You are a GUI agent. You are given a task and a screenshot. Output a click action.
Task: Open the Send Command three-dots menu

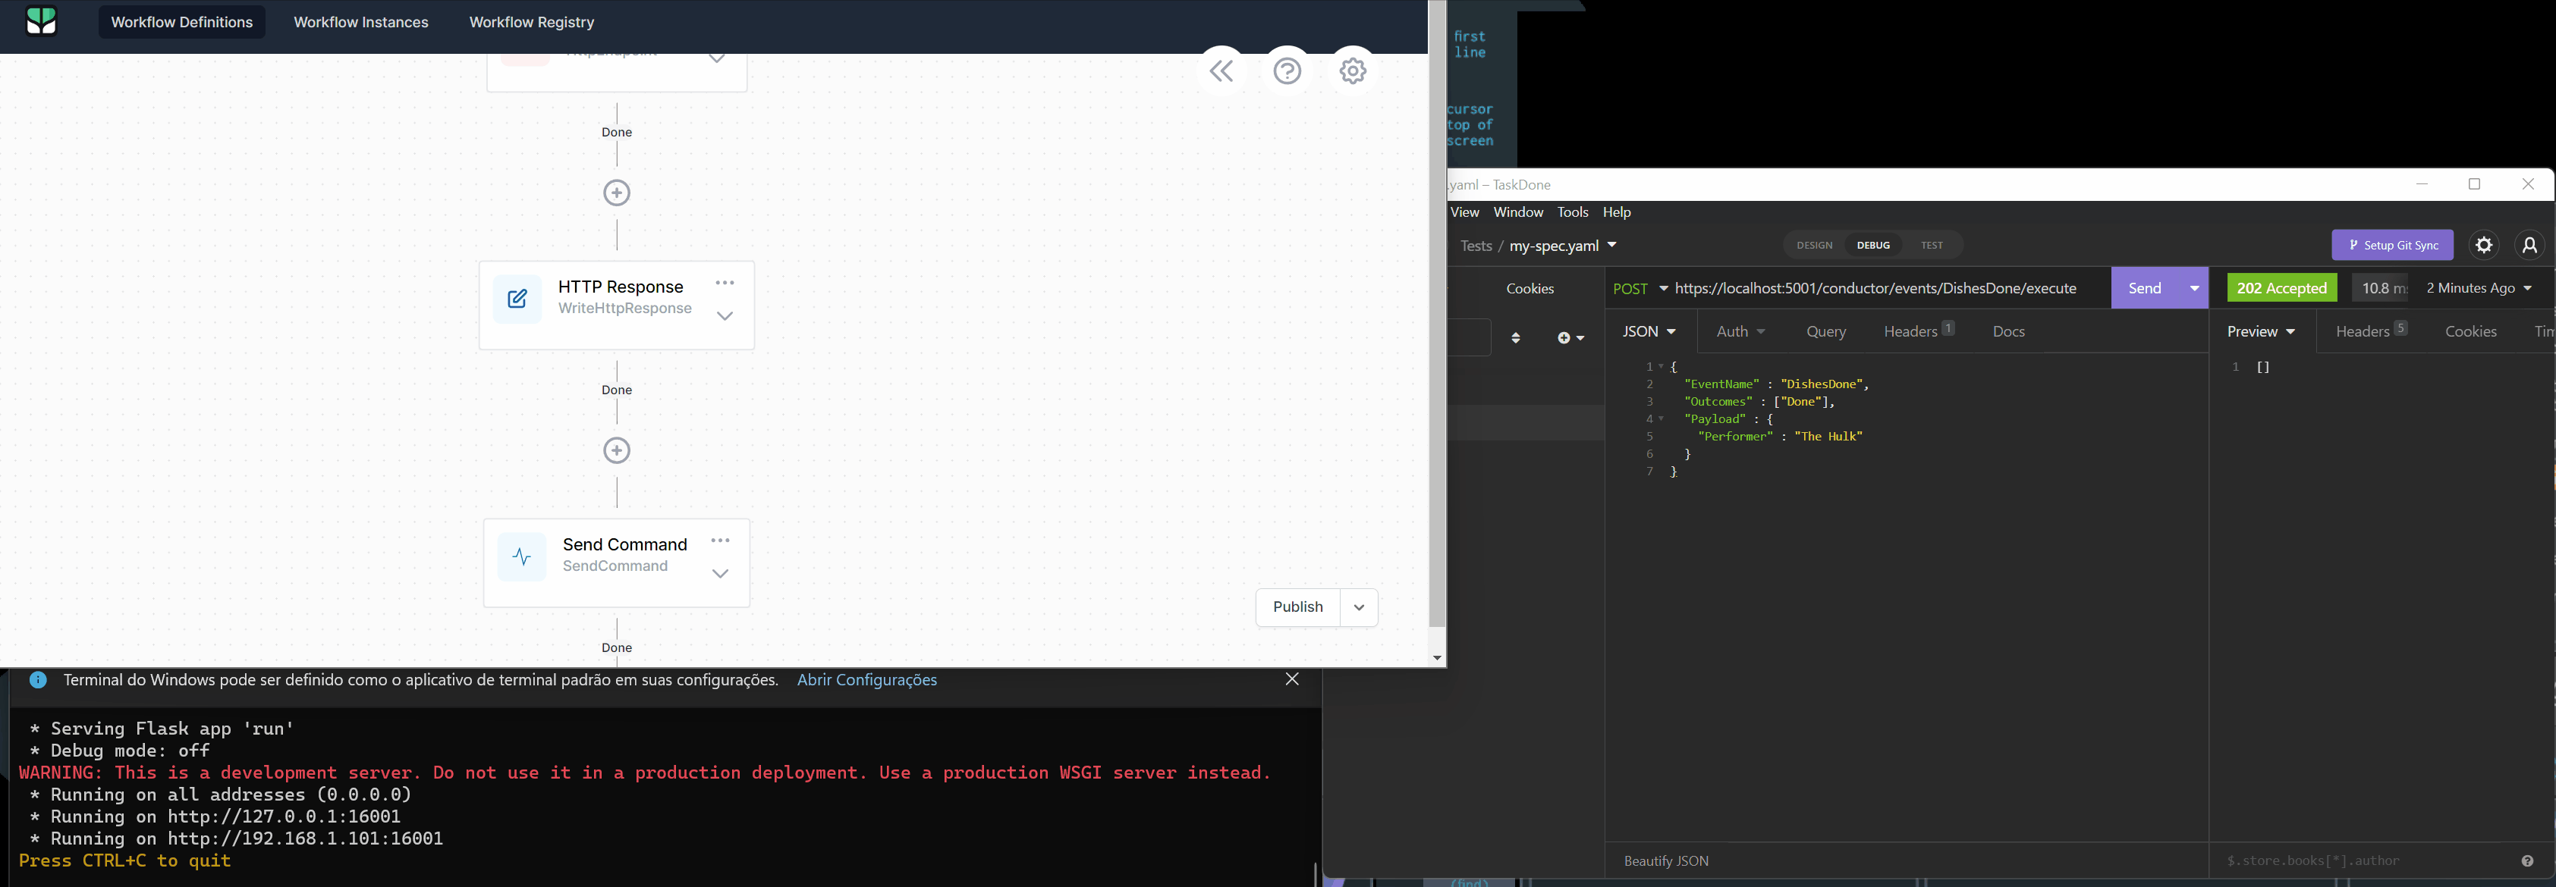[x=720, y=540]
